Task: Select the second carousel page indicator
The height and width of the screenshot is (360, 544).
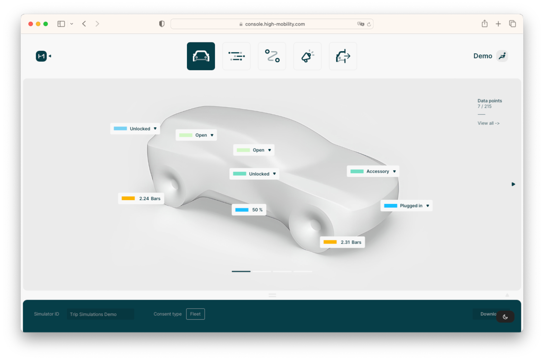Action: click(261, 271)
